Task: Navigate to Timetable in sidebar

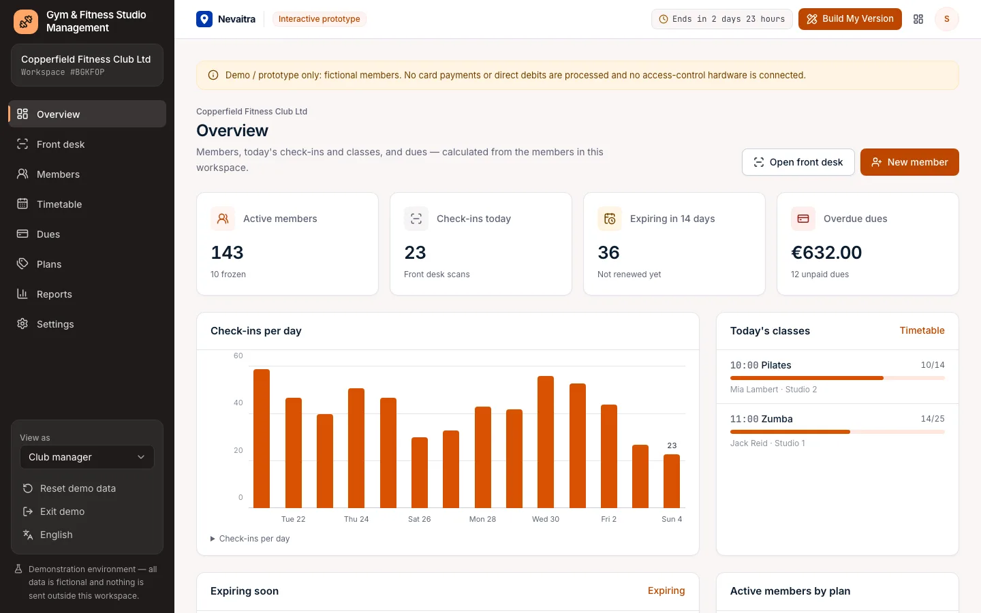Action: pos(87,204)
